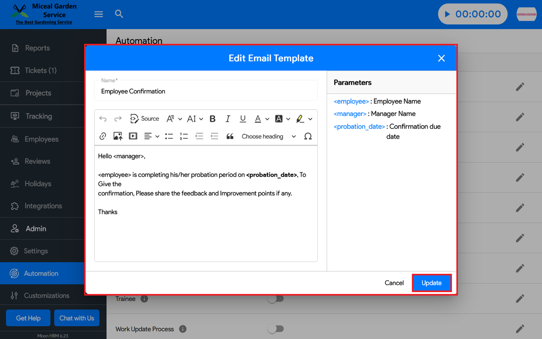
Task: Open the font size dropdown
Action: [195, 119]
